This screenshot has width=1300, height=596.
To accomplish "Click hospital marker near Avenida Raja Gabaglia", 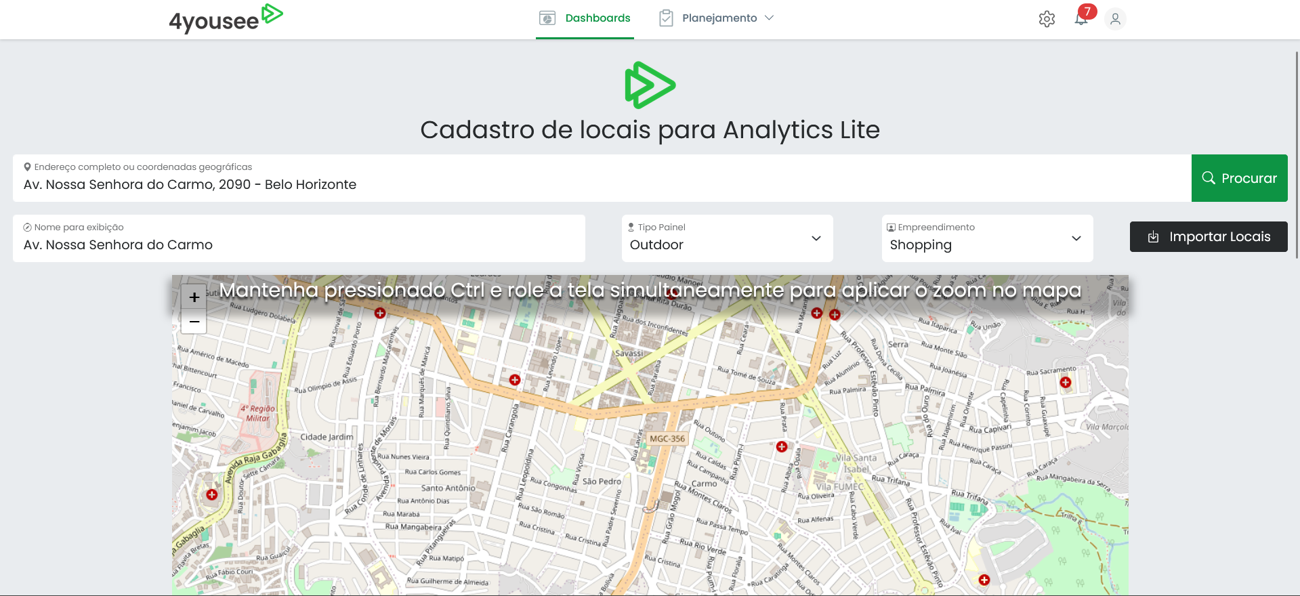I will (212, 494).
